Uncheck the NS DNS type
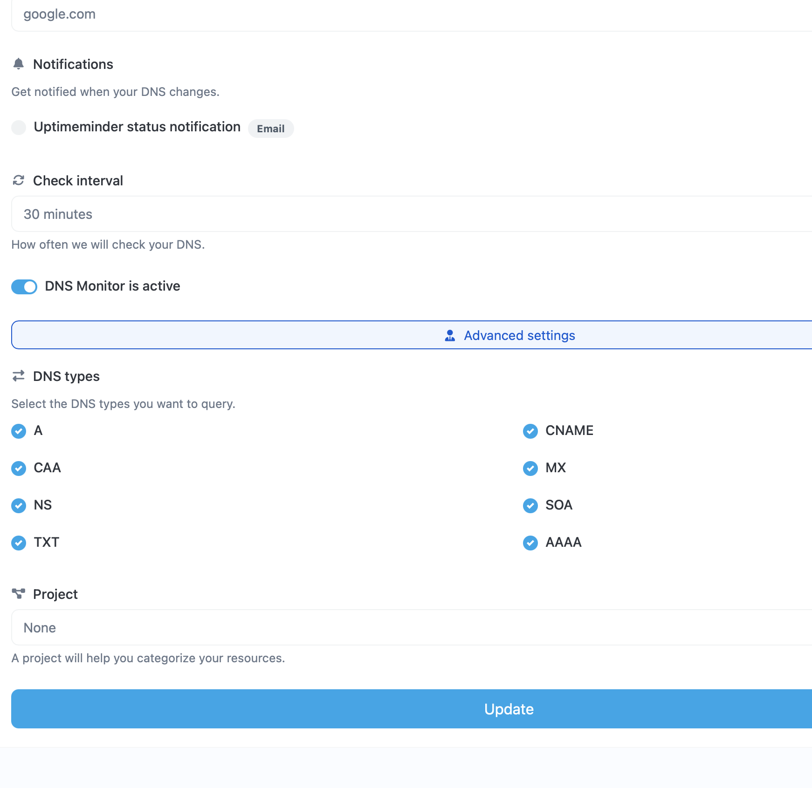The image size is (812, 788). [x=19, y=505]
